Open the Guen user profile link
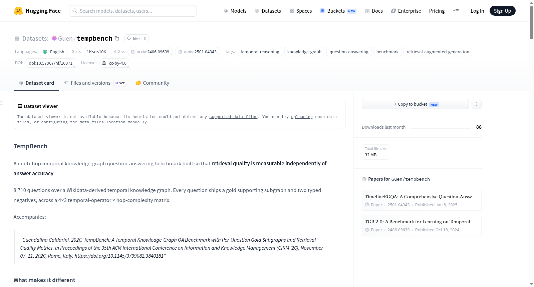The width and height of the screenshot is (534, 287). [x=65, y=38]
